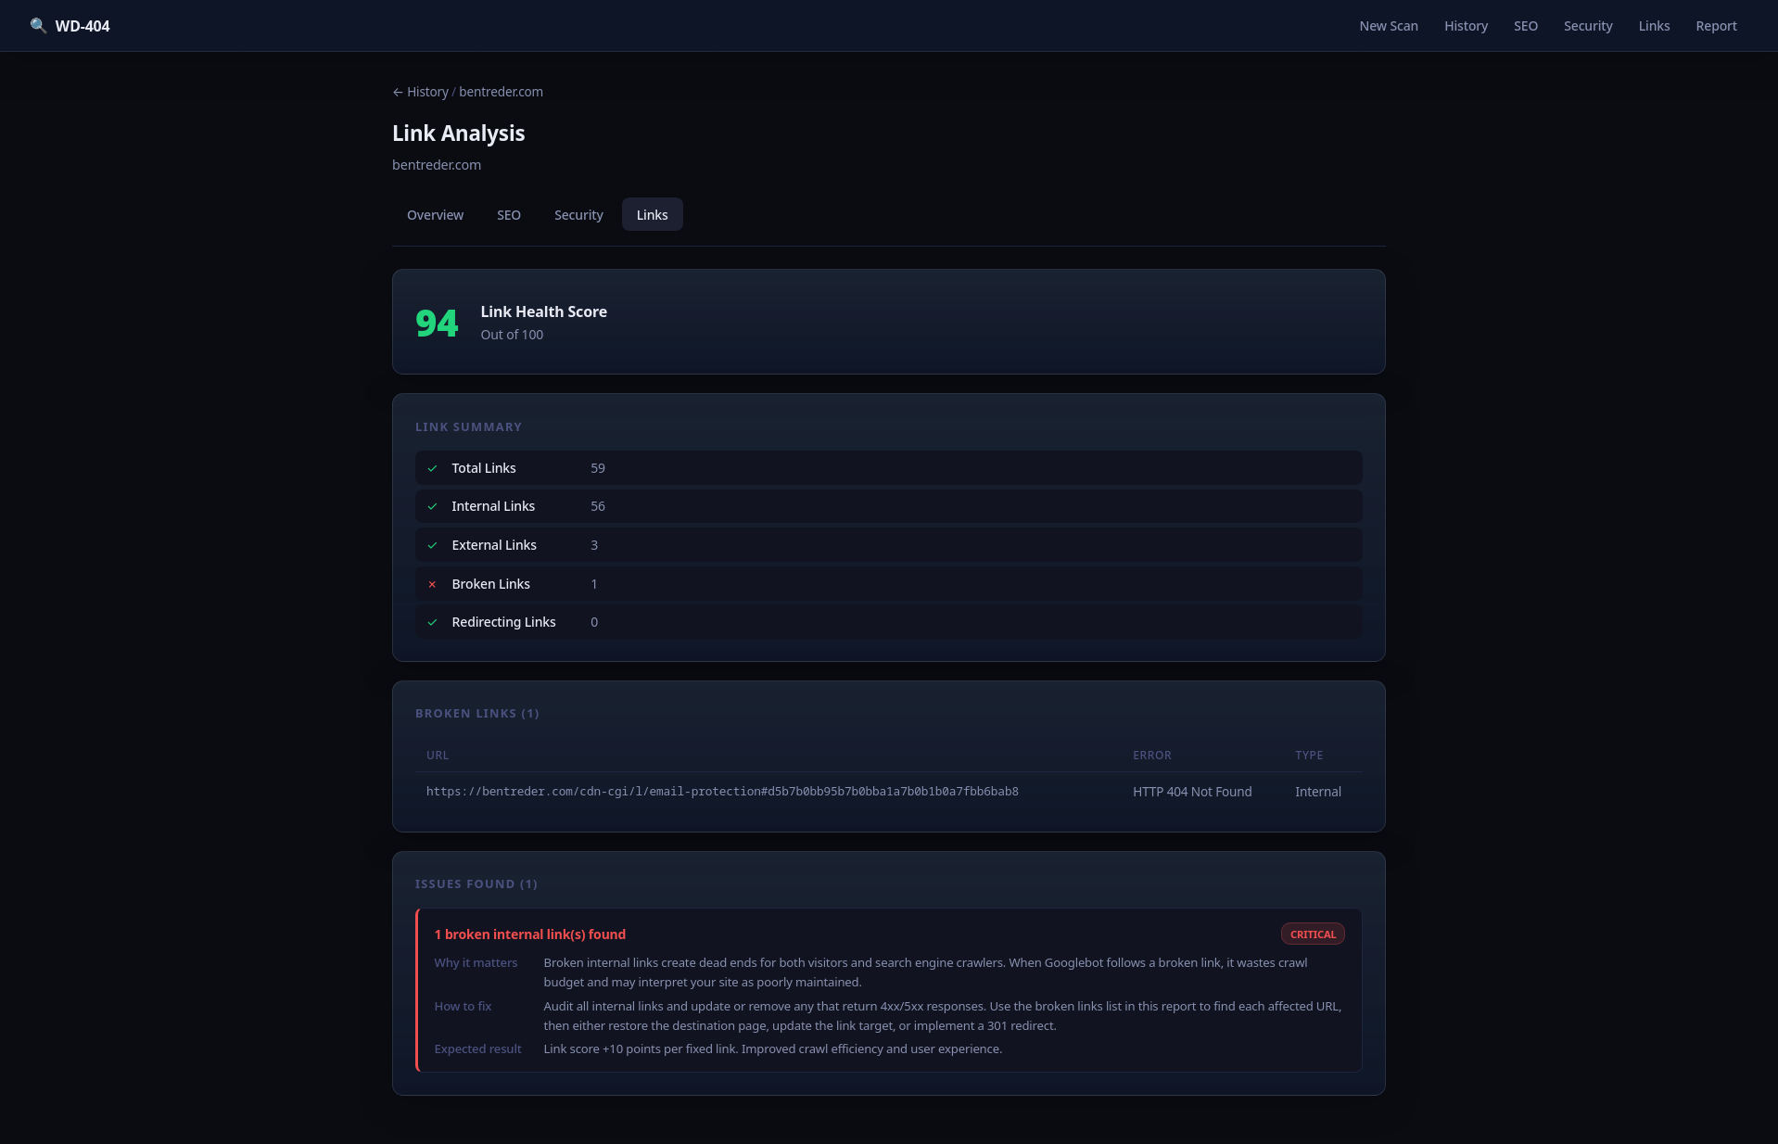
Task: Click the LINK SUMMARY section heading
Action: tap(468, 427)
